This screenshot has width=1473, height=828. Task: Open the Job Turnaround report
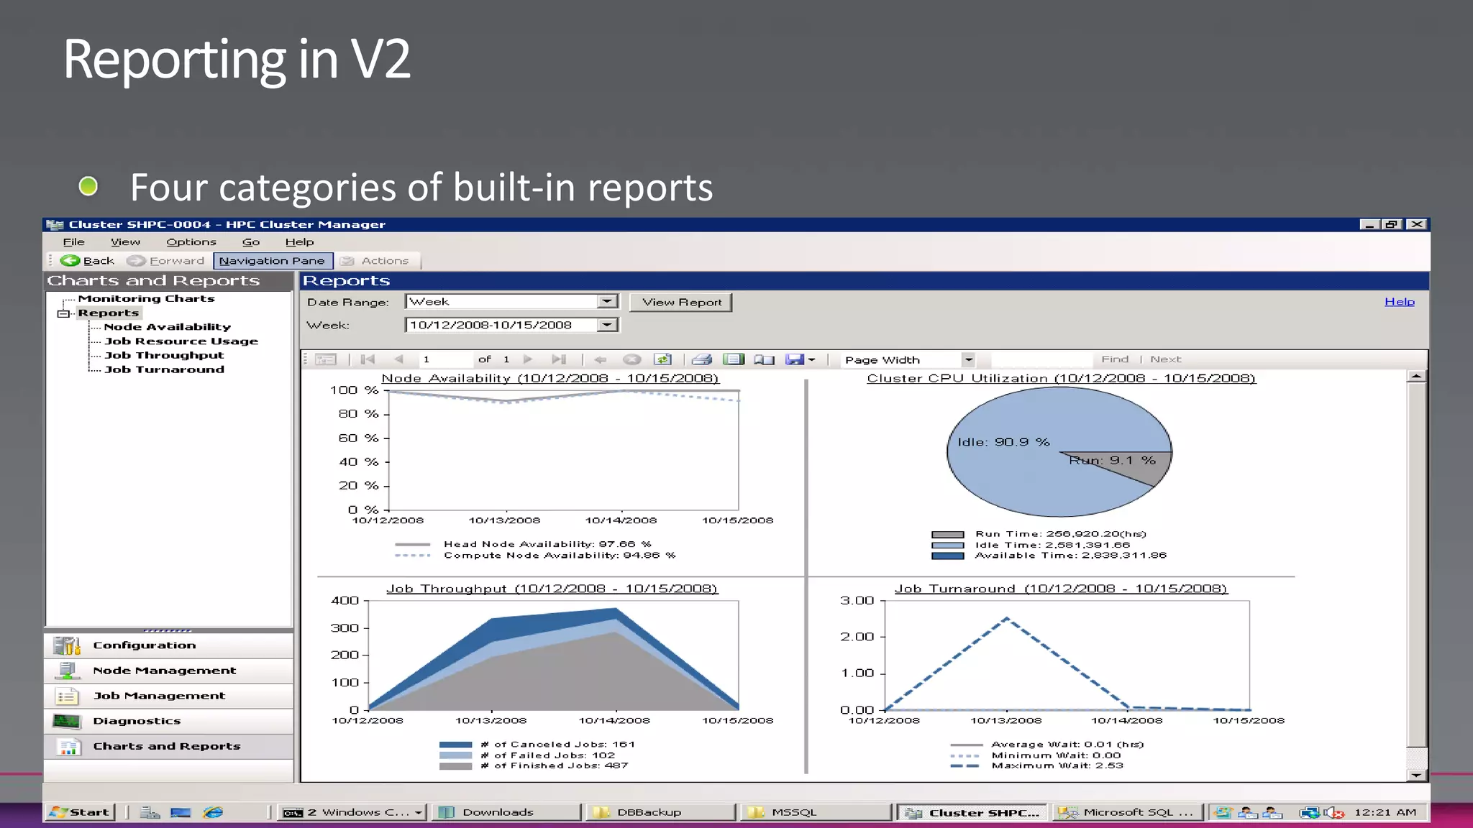click(164, 369)
